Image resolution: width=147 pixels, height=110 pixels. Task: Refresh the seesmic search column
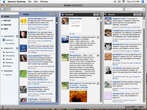[135, 15]
